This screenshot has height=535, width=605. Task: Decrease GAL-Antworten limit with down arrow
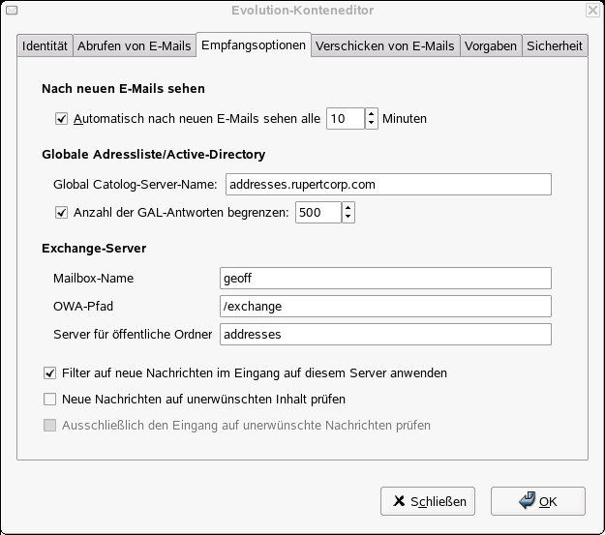click(x=348, y=217)
